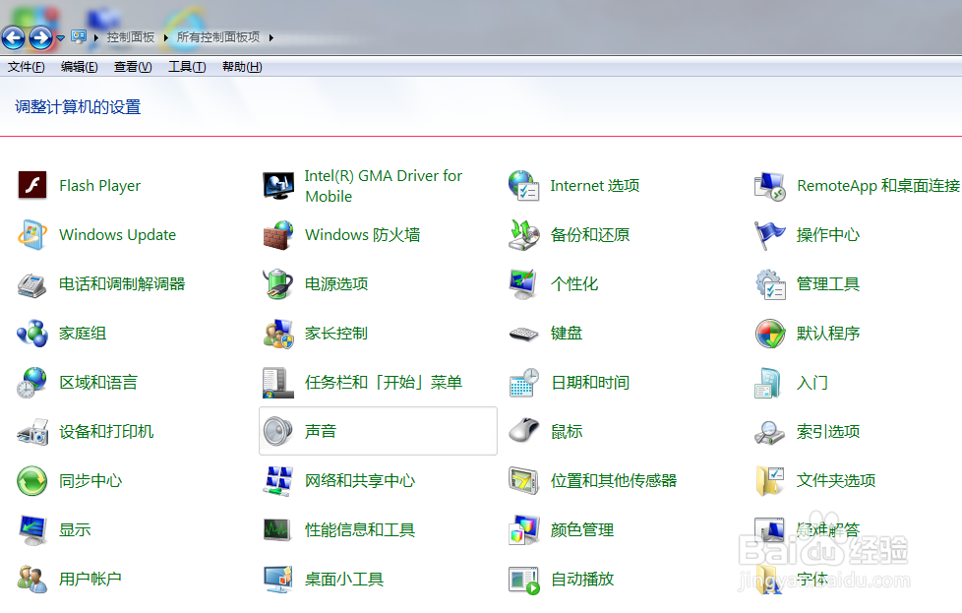Click the Indexing Options icon (索引选项)
Image resolution: width=962 pixels, height=613 pixels.
(769, 432)
